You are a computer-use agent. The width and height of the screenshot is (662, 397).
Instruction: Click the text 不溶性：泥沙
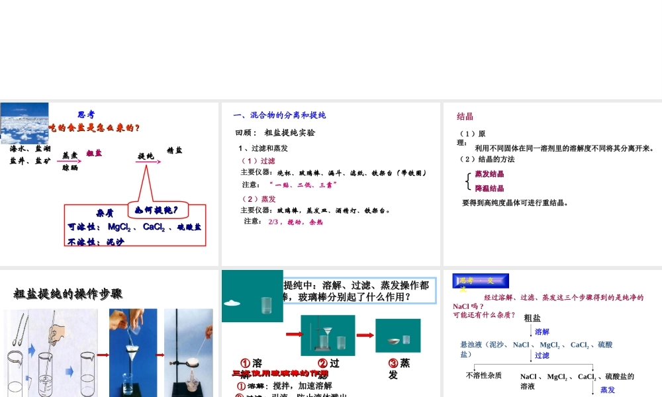[96, 242]
